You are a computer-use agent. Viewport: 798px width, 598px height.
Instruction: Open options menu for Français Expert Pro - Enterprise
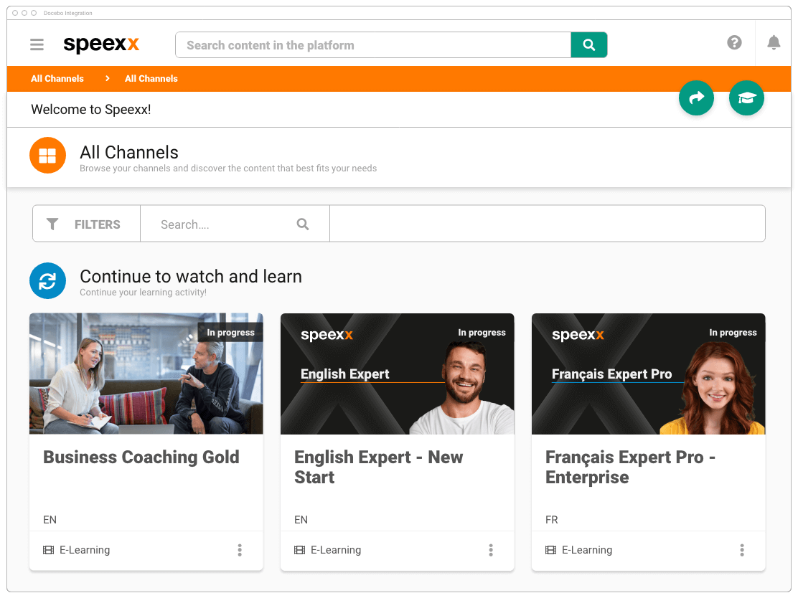point(741,550)
